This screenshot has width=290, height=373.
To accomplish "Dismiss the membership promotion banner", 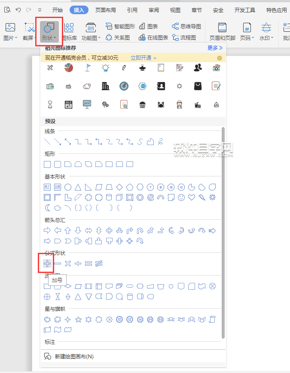I will point(220,58).
